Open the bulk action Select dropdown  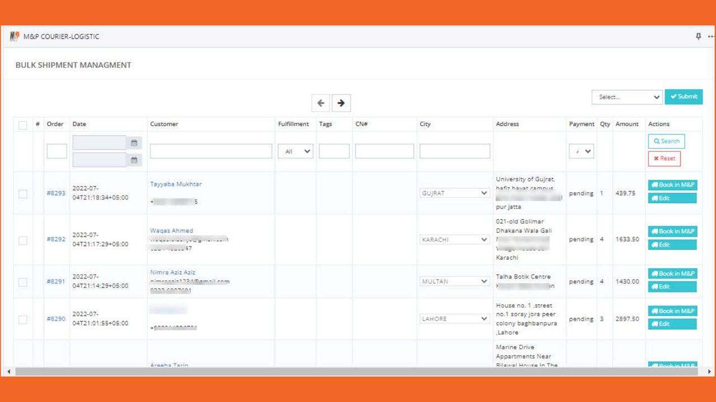[627, 97]
